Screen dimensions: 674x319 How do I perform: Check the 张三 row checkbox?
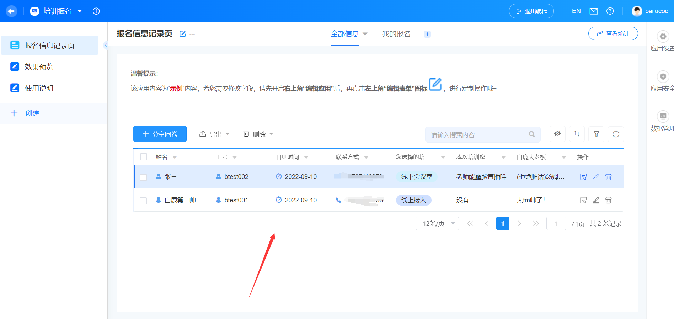click(x=144, y=177)
